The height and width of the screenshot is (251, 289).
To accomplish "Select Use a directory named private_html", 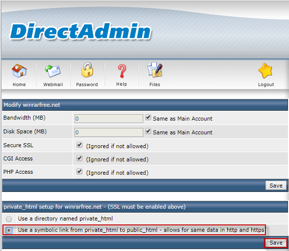I will tap(9, 219).
